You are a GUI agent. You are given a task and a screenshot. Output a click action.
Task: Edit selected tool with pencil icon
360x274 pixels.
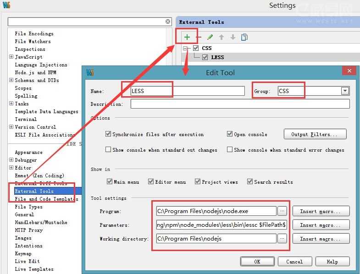[210, 37]
